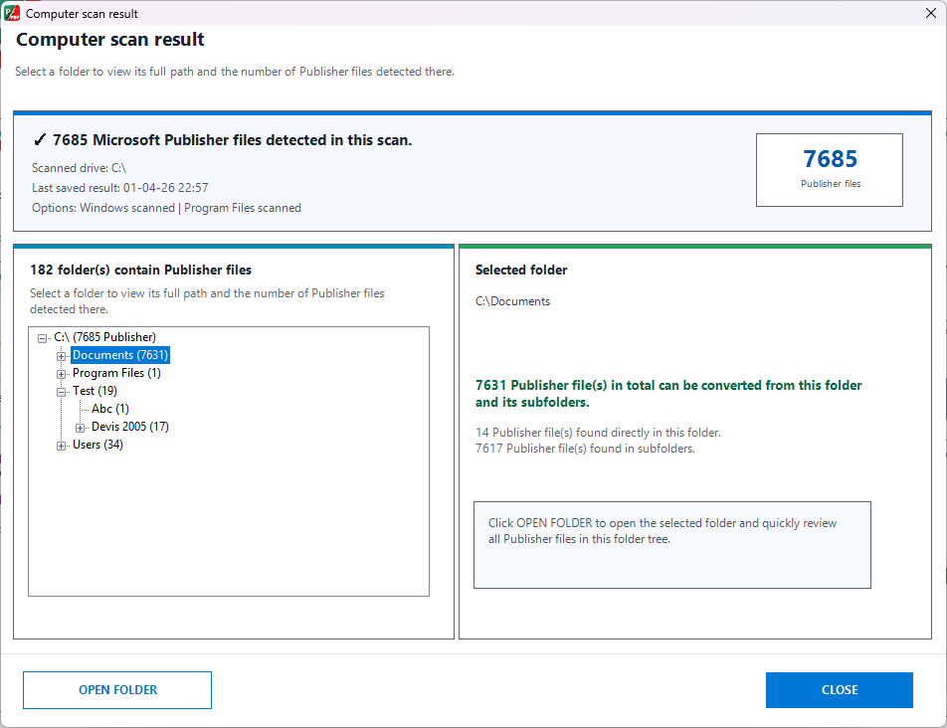Close the dialog using the title bar X
Screen dimensions: 947x728
pos(931,13)
